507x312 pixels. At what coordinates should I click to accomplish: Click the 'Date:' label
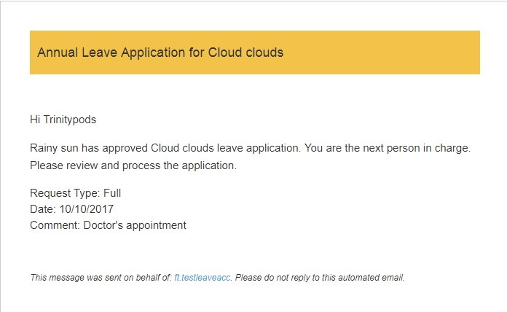[43, 209]
